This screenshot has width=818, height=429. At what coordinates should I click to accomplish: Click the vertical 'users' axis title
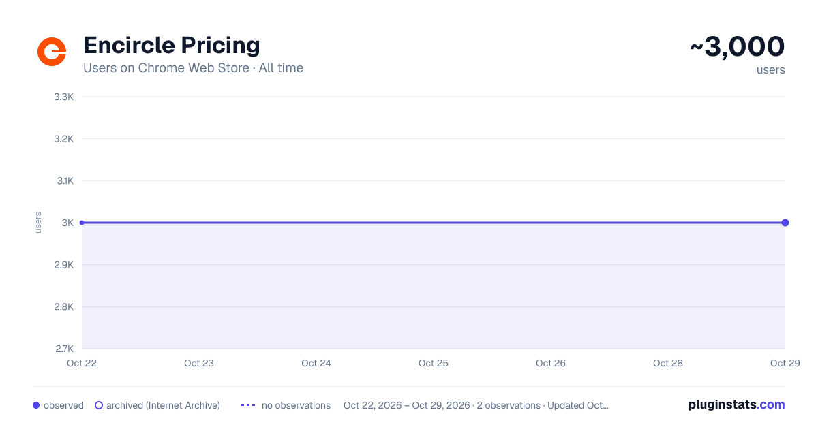tap(38, 223)
